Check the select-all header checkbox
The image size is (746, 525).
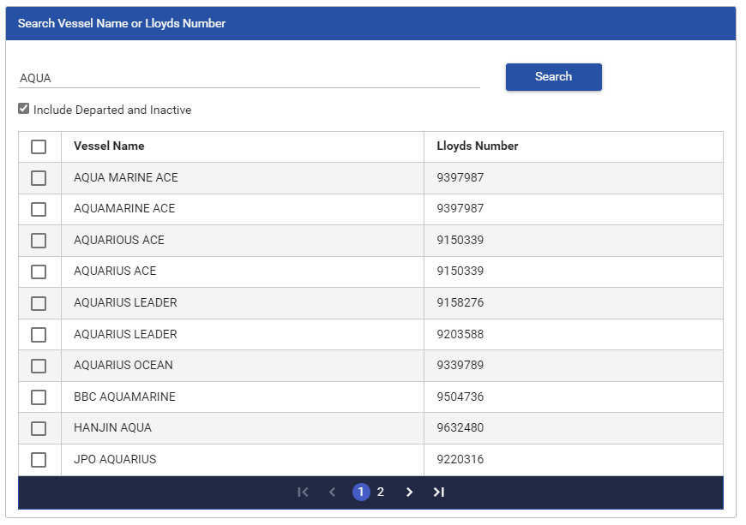(39, 146)
